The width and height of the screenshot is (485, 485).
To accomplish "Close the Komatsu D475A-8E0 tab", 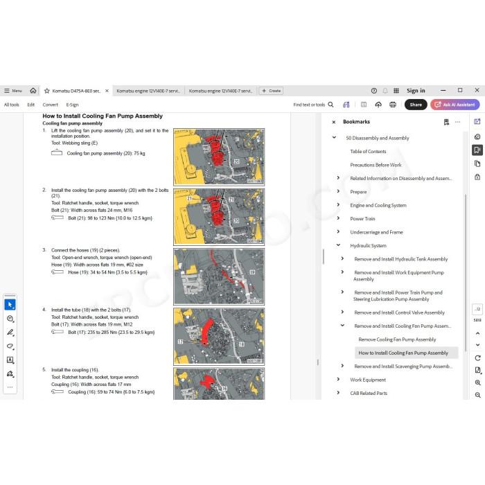I will (x=107, y=91).
